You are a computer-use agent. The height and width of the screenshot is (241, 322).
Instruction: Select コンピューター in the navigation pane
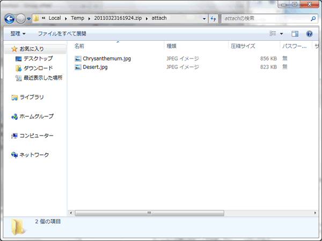click(x=36, y=135)
